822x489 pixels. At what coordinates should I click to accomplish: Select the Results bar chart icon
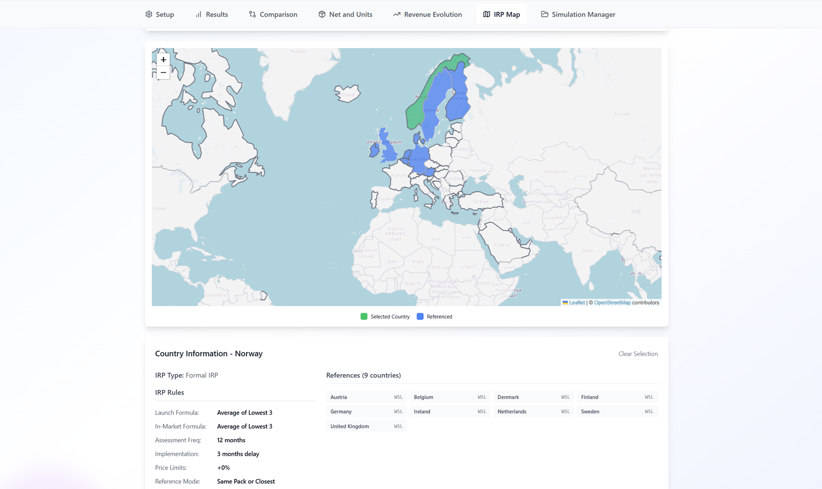(x=198, y=14)
